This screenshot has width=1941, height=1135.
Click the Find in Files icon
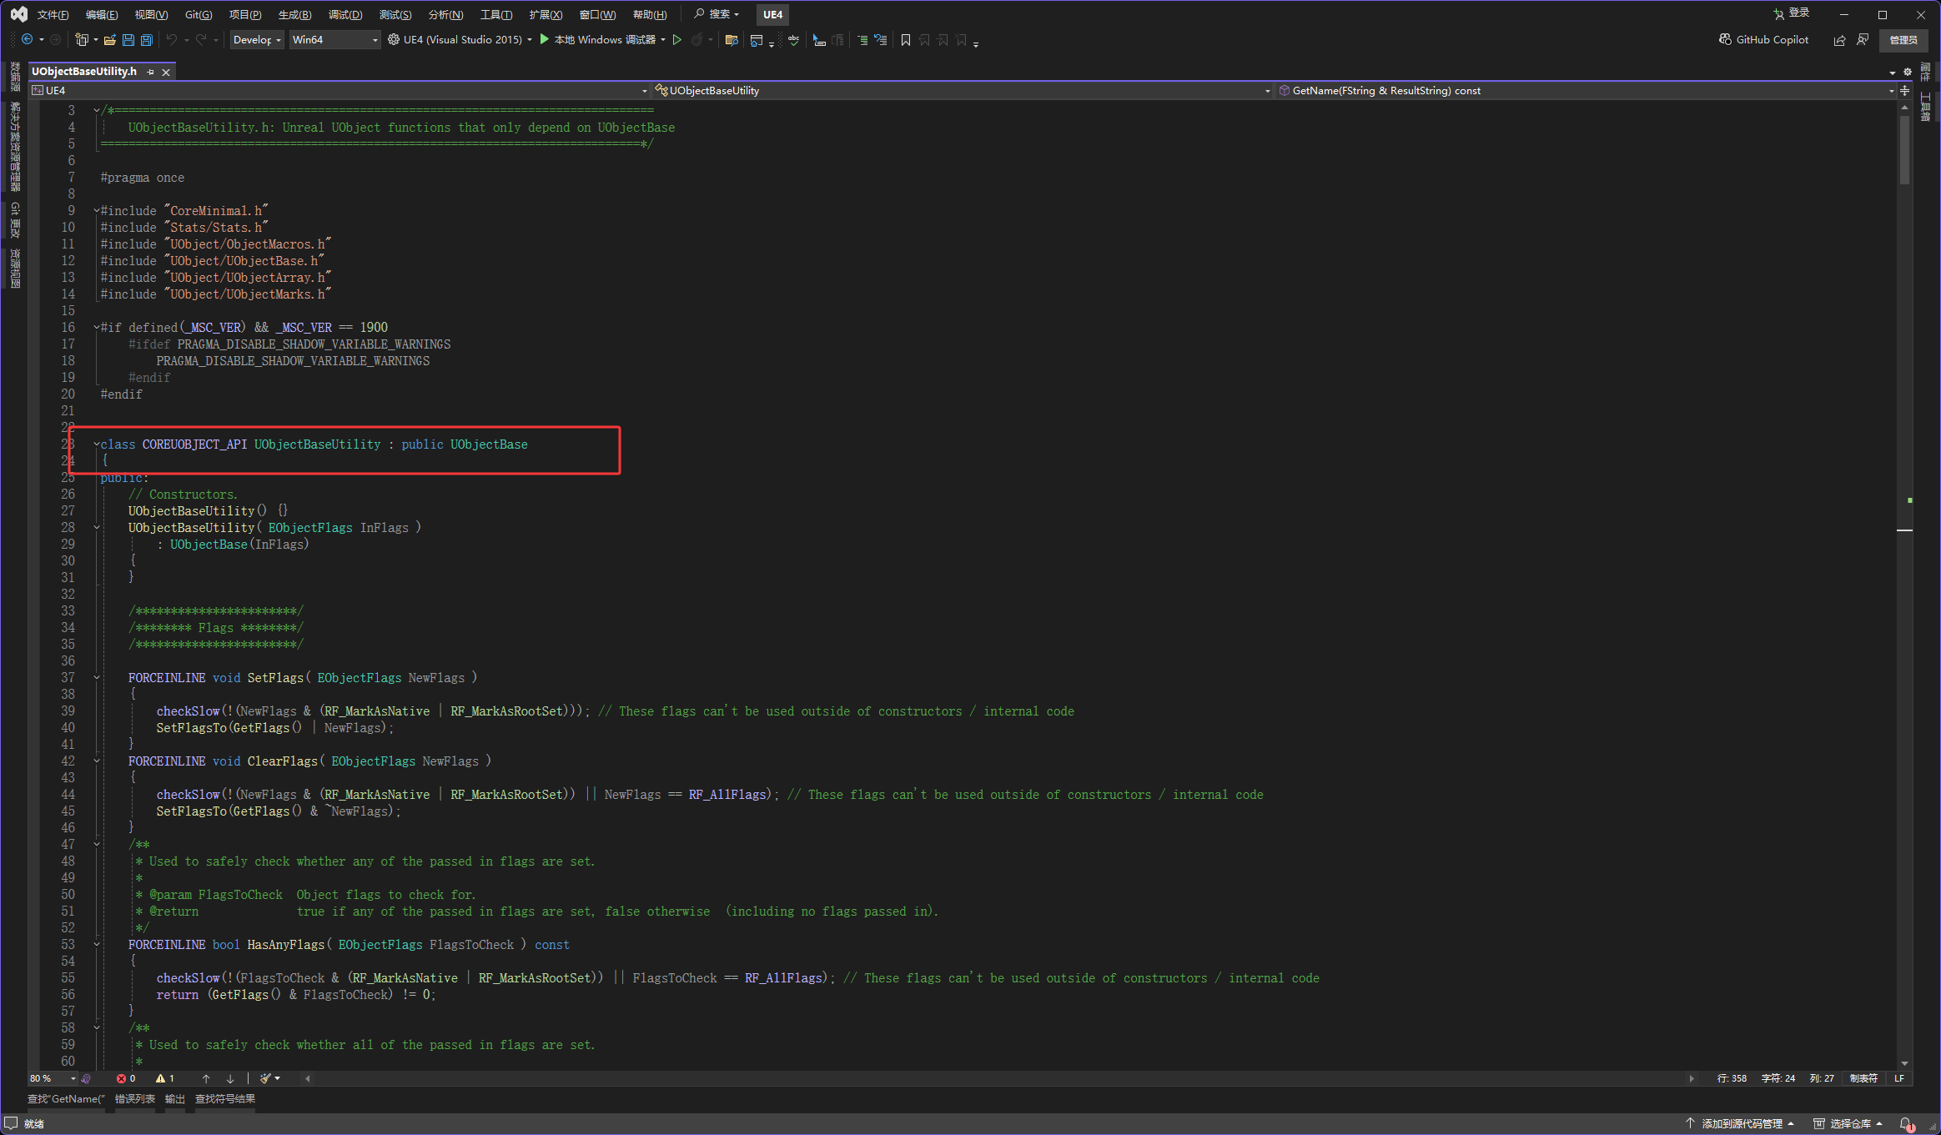[732, 40]
